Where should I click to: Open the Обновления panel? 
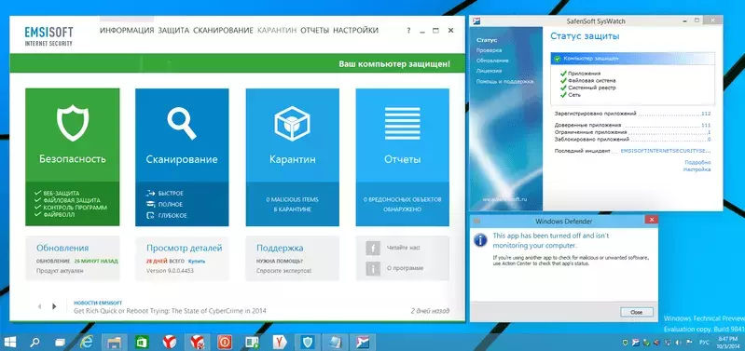pyautogui.click(x=73, y=259)
